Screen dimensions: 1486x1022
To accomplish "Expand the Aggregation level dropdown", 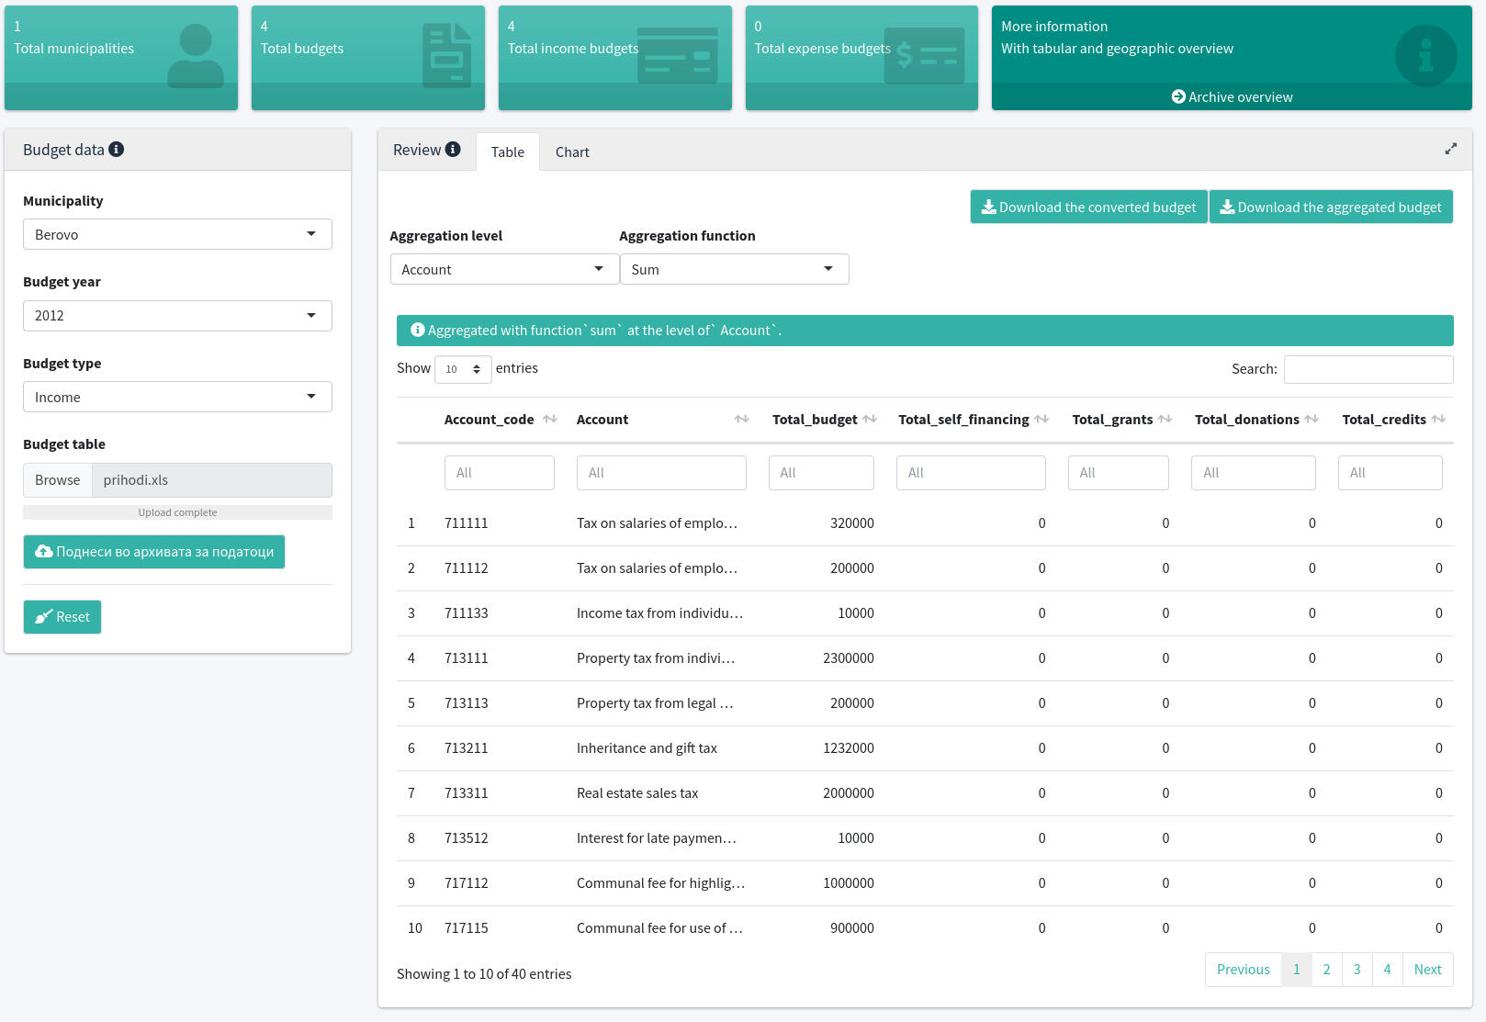I will (x=503, y=269).
